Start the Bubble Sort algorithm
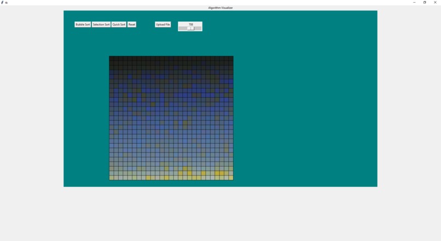 click(x=83, y=25)
